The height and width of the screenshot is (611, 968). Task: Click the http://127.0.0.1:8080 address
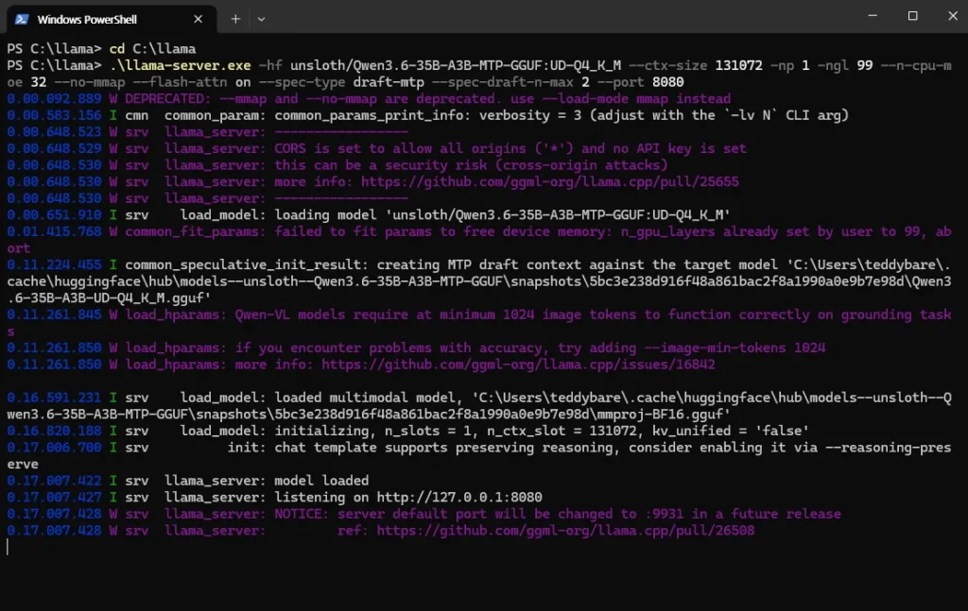pyautogui.click(x=459, y=498)
